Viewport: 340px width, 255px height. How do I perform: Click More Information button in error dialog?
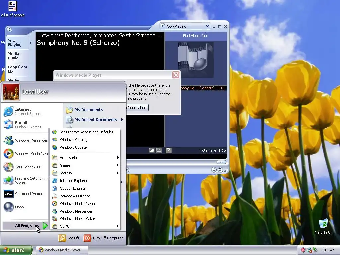pos(137,108)
